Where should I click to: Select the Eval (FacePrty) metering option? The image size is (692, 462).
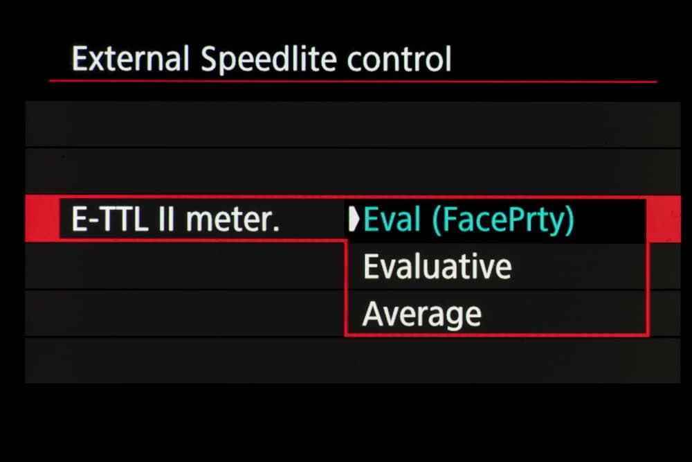(468, 220)
